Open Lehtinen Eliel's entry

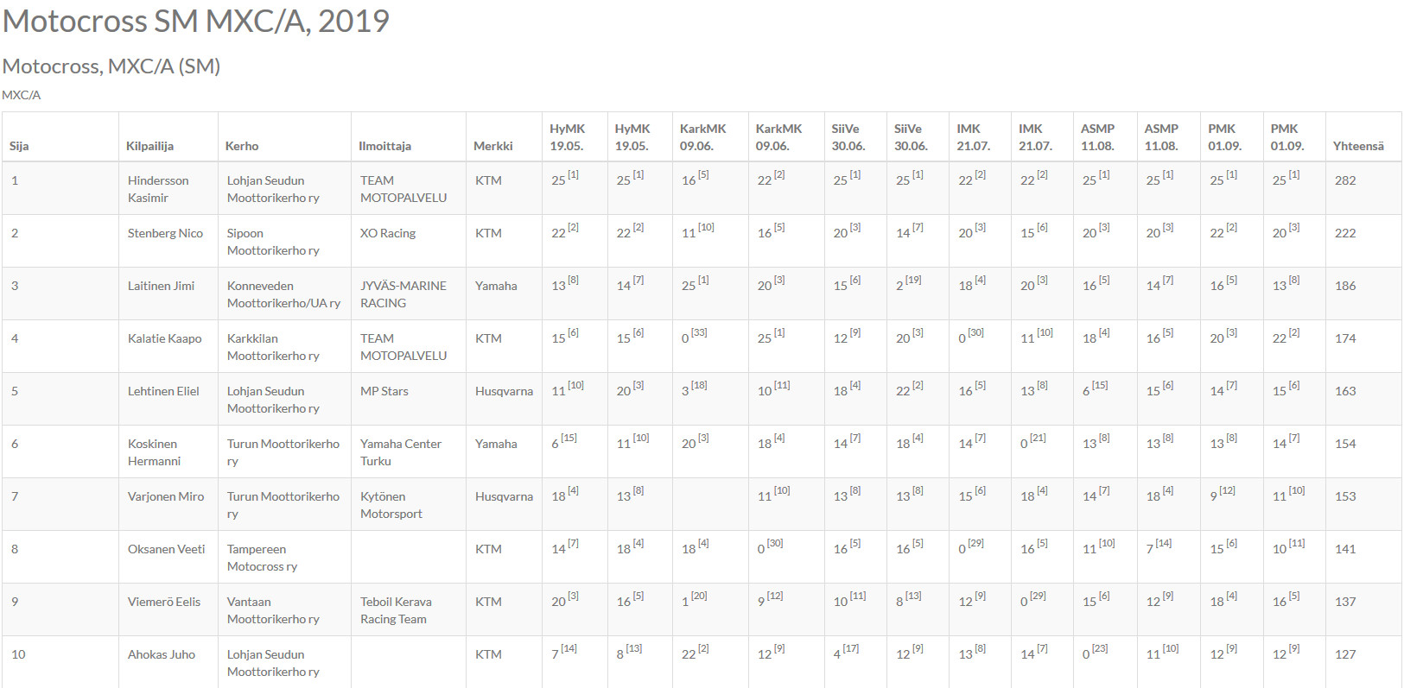pos(163,391)
